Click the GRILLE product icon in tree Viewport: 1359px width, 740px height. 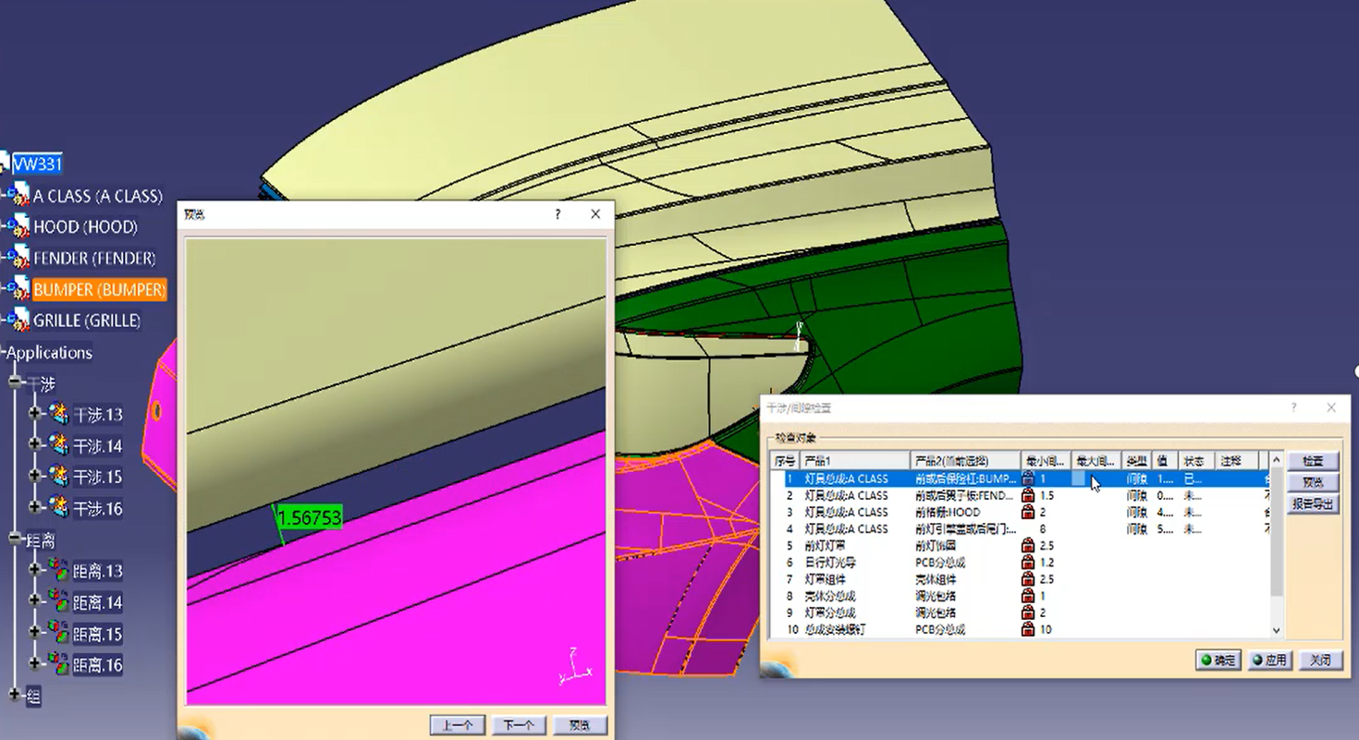coord(19,321)
